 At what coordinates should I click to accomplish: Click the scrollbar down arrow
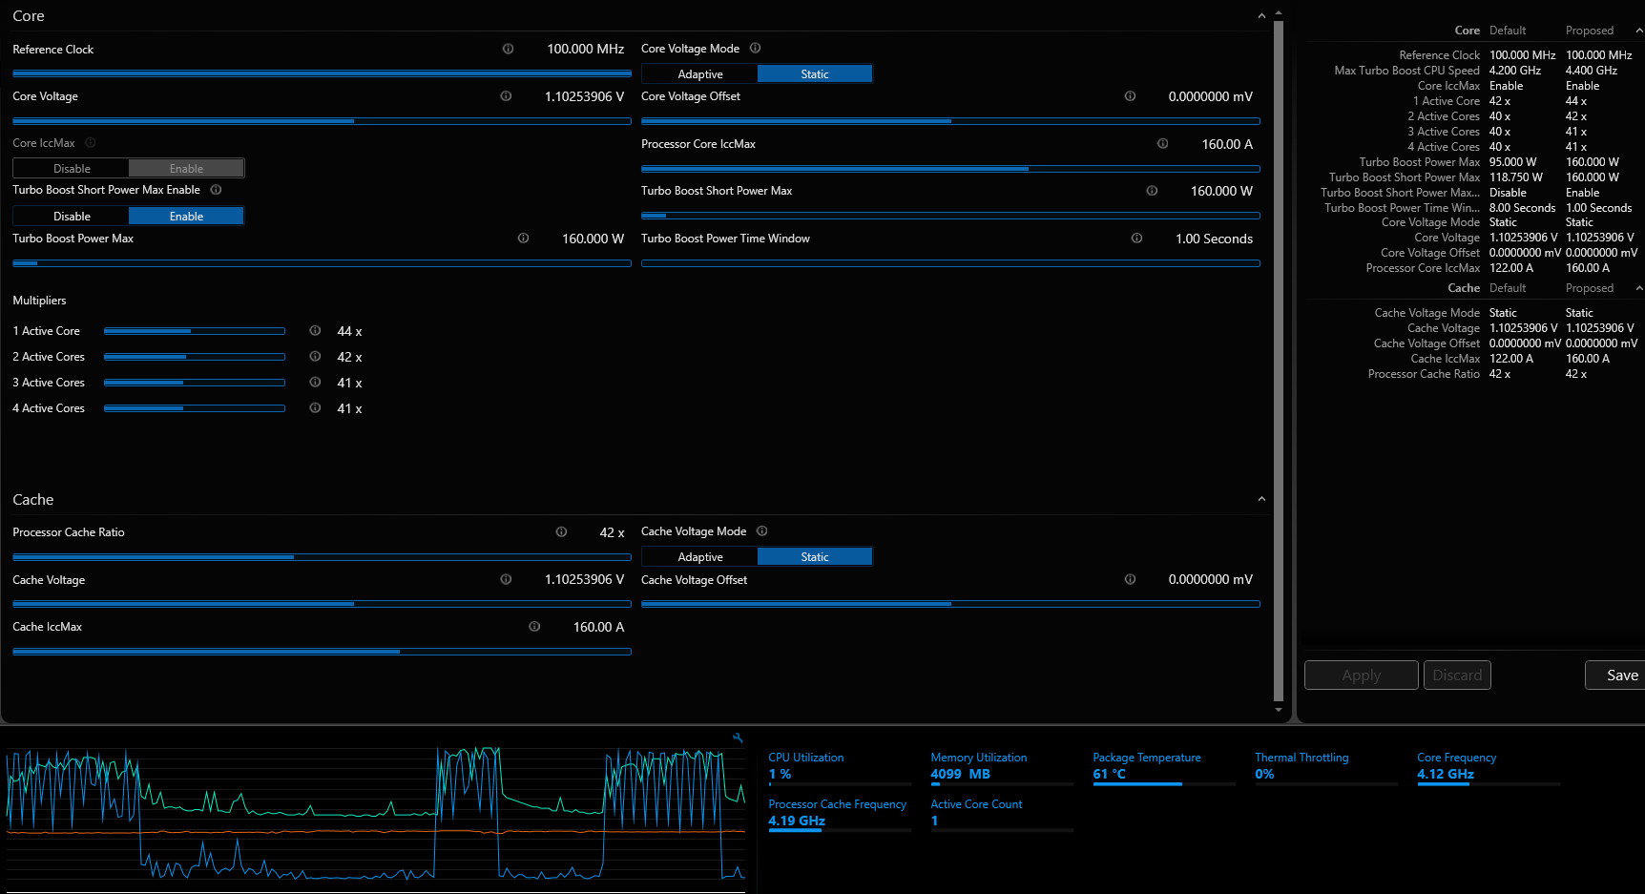tap(1279, 710)
